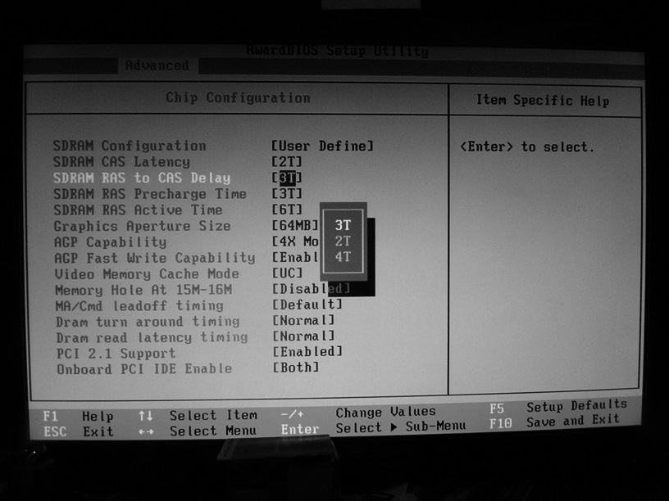Open Dram read latency timing Normal value
The height and width of the screenshot is (501, 669).
tap(303, 336)
